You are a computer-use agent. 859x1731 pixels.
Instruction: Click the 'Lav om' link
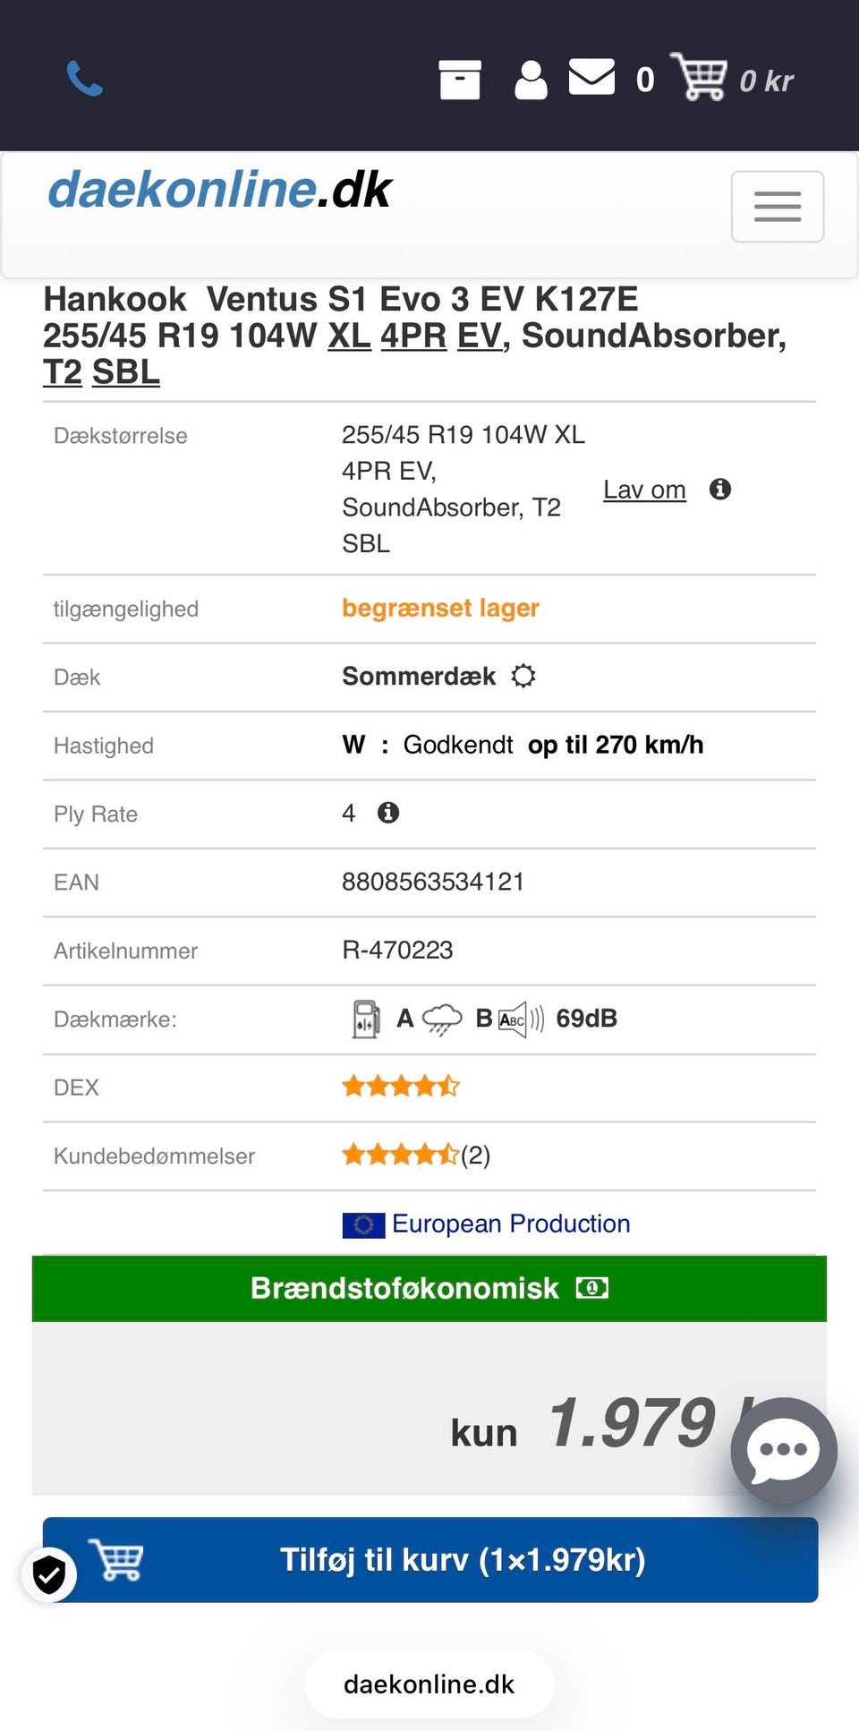(644, 490)
